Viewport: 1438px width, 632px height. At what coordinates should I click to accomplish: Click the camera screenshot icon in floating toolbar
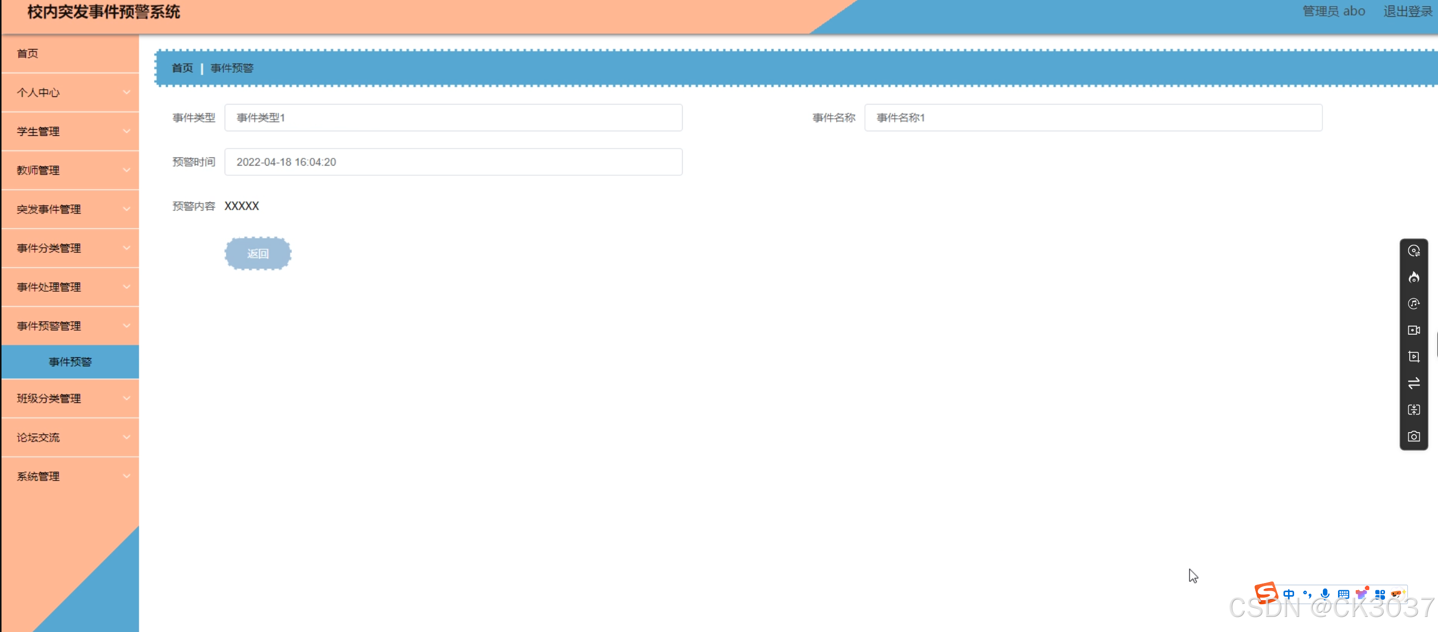click(x=1413, y=437)
